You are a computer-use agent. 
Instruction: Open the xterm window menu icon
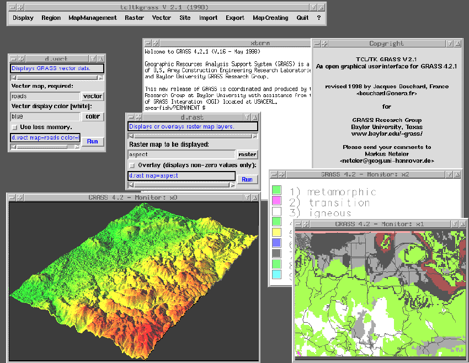(x=147, y=43)
